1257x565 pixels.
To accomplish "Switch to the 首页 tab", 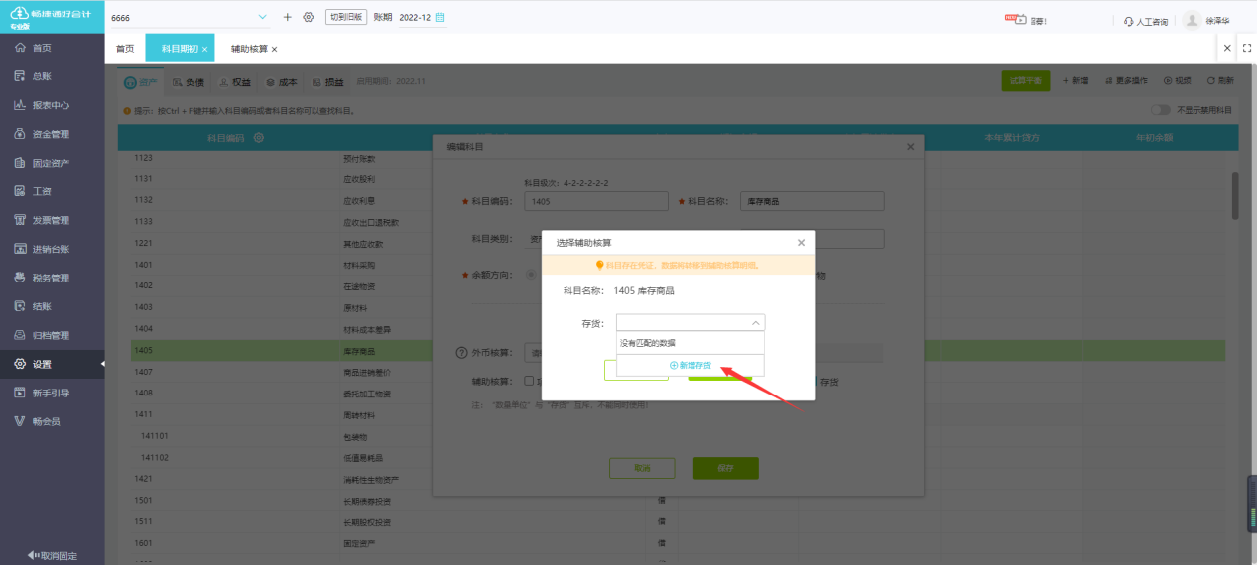I will (125, 49).
